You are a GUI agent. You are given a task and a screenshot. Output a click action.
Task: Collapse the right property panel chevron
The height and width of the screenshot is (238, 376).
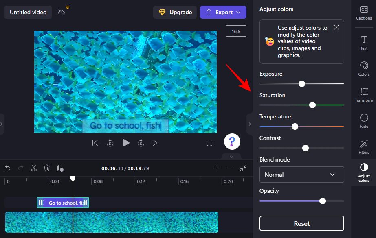[x=250, y=124]
